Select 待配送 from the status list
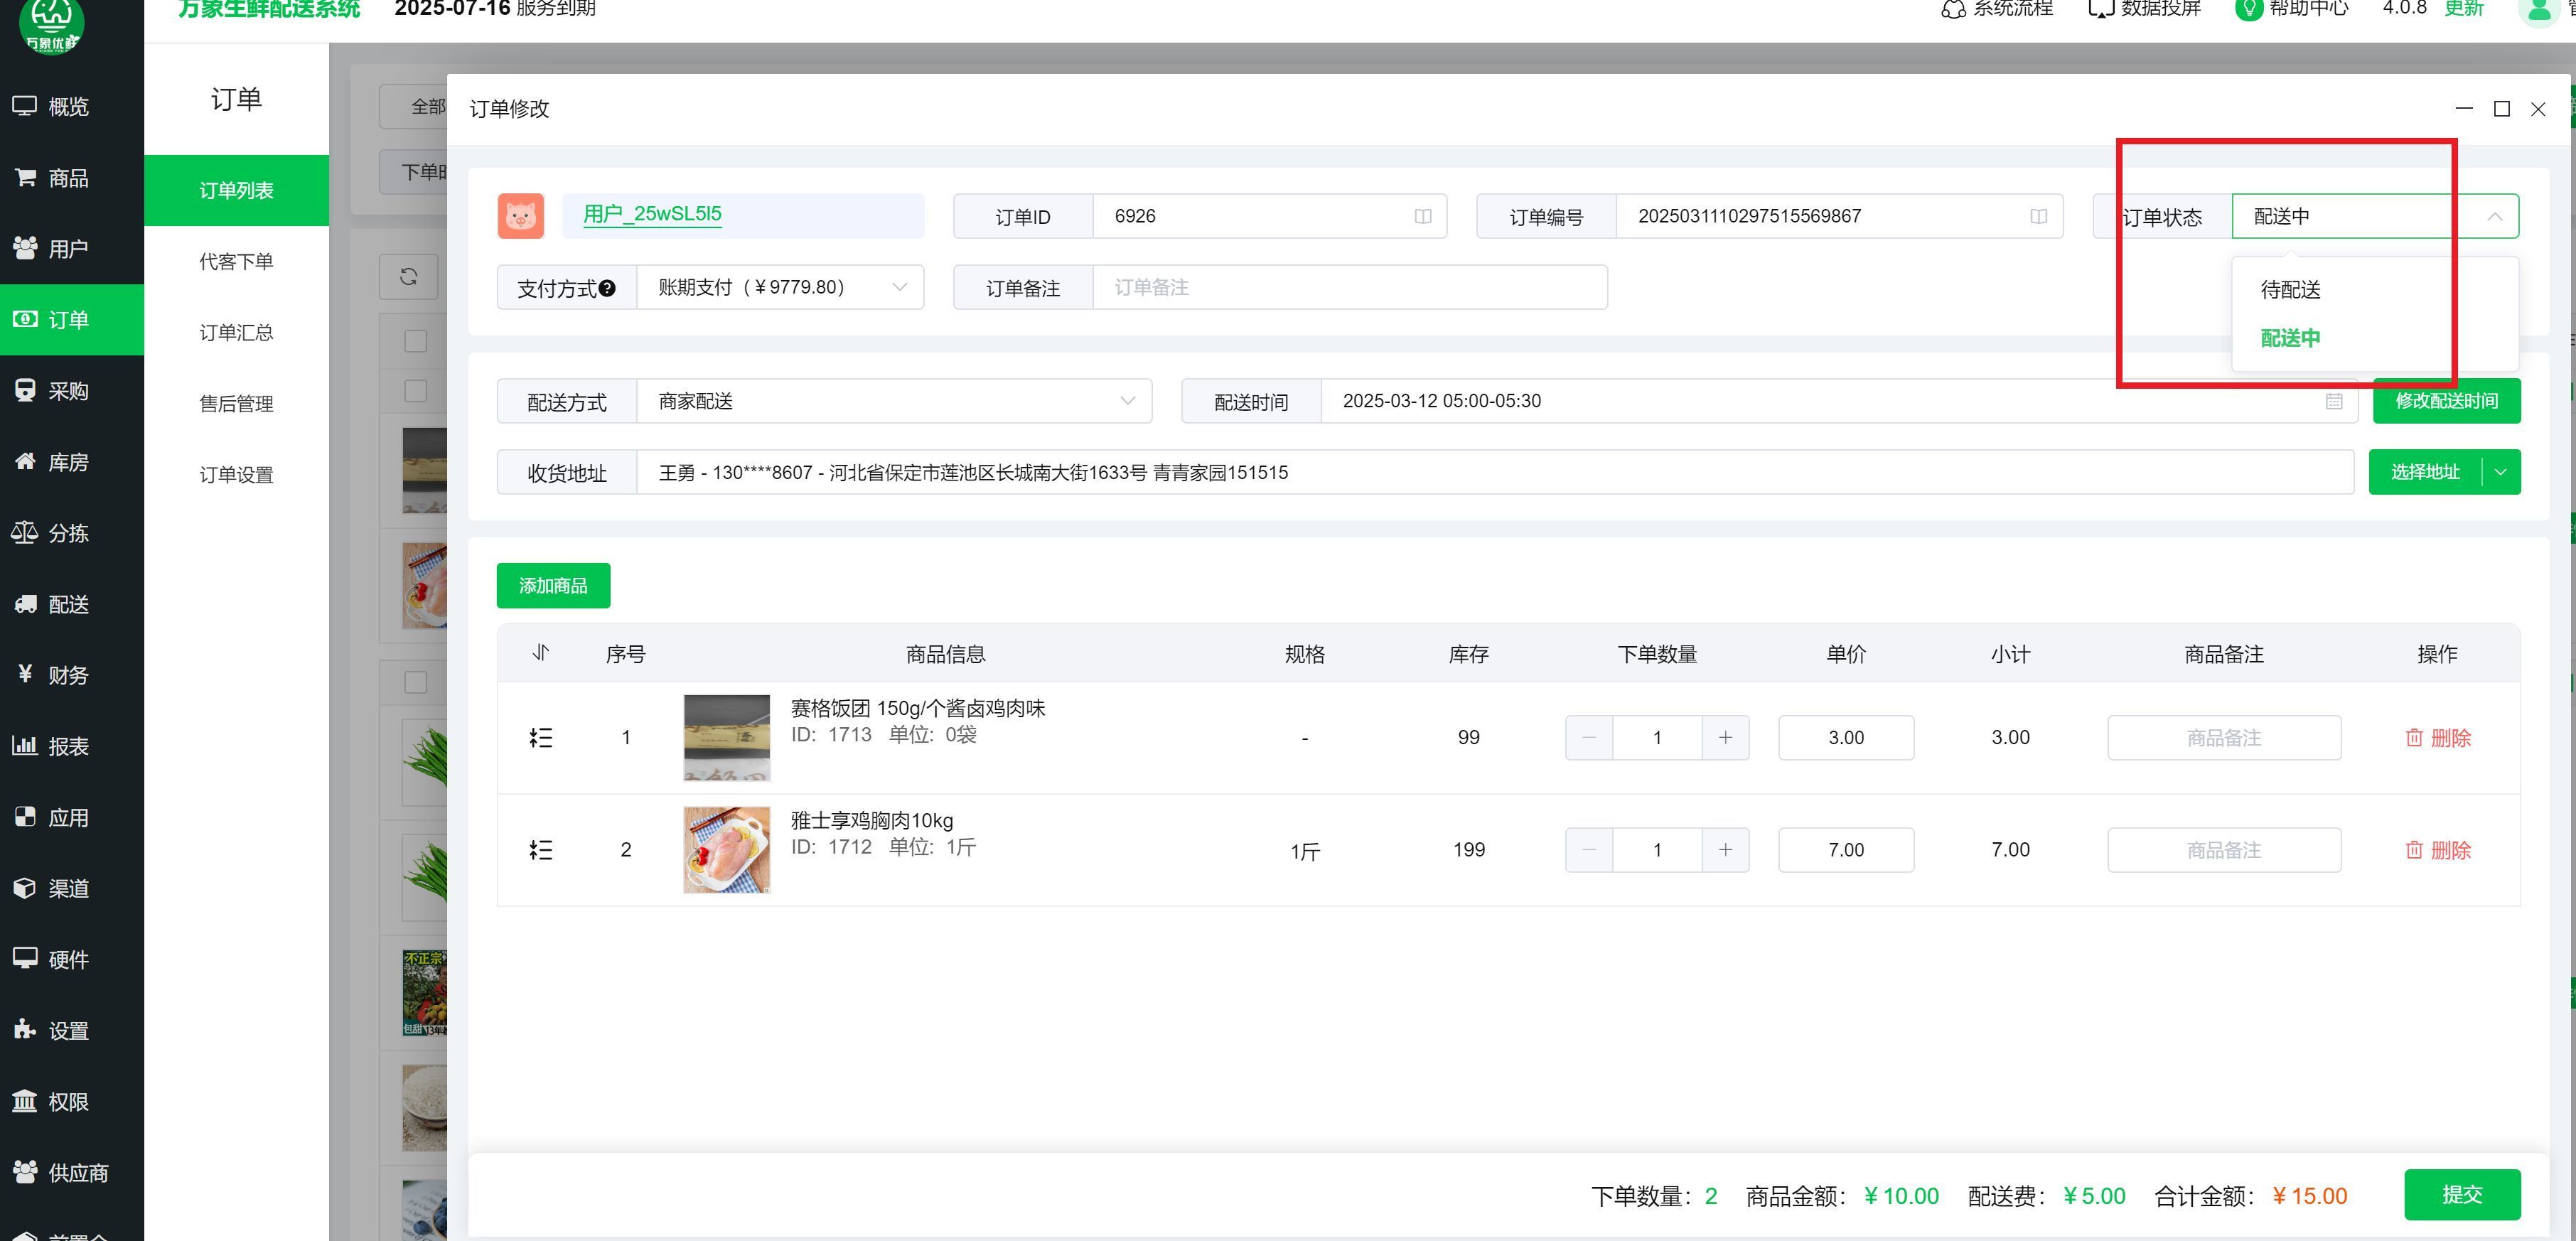 (2290, 290)
